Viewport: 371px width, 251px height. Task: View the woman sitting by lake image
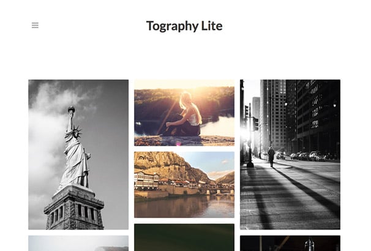[x=184, y=113]
